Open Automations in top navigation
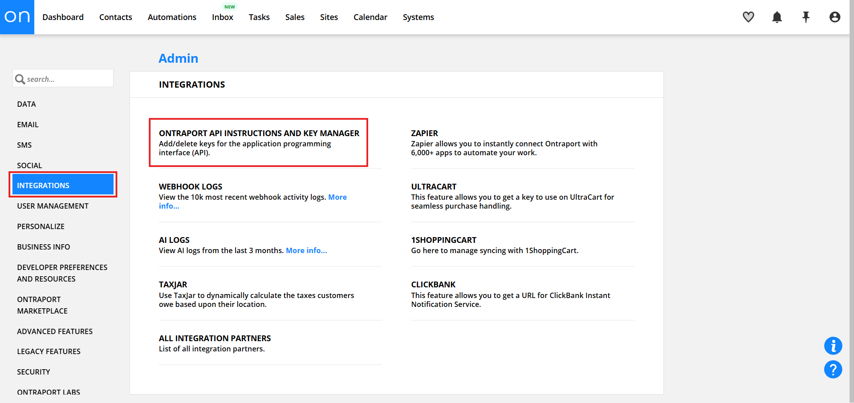Image resolution: width=854 pixels, height=403 pixels. click(x=172, y=17)
